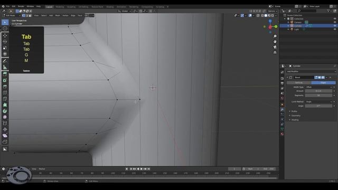Click the Angle value field
The width and height of the screenshot is (338, 190).
[x=318, y=106]
